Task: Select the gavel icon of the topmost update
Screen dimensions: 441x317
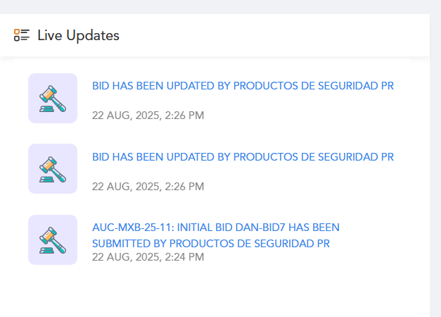Action: [x=53, y=99]
